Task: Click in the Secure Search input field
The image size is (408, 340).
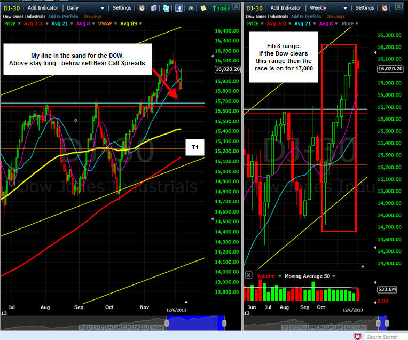Action: point(387,337)
